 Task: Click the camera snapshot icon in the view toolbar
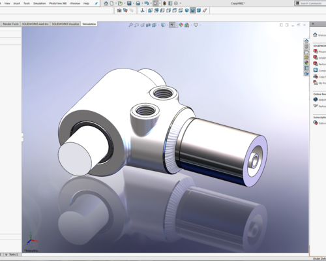tap(119, 10)
